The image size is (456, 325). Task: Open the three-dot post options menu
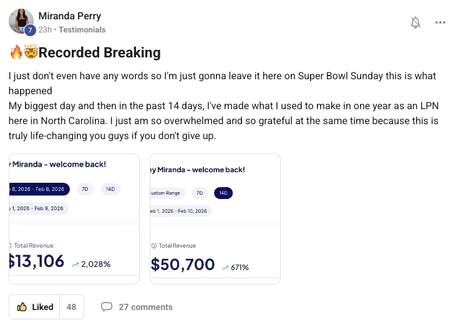click(x=440, y=22)
